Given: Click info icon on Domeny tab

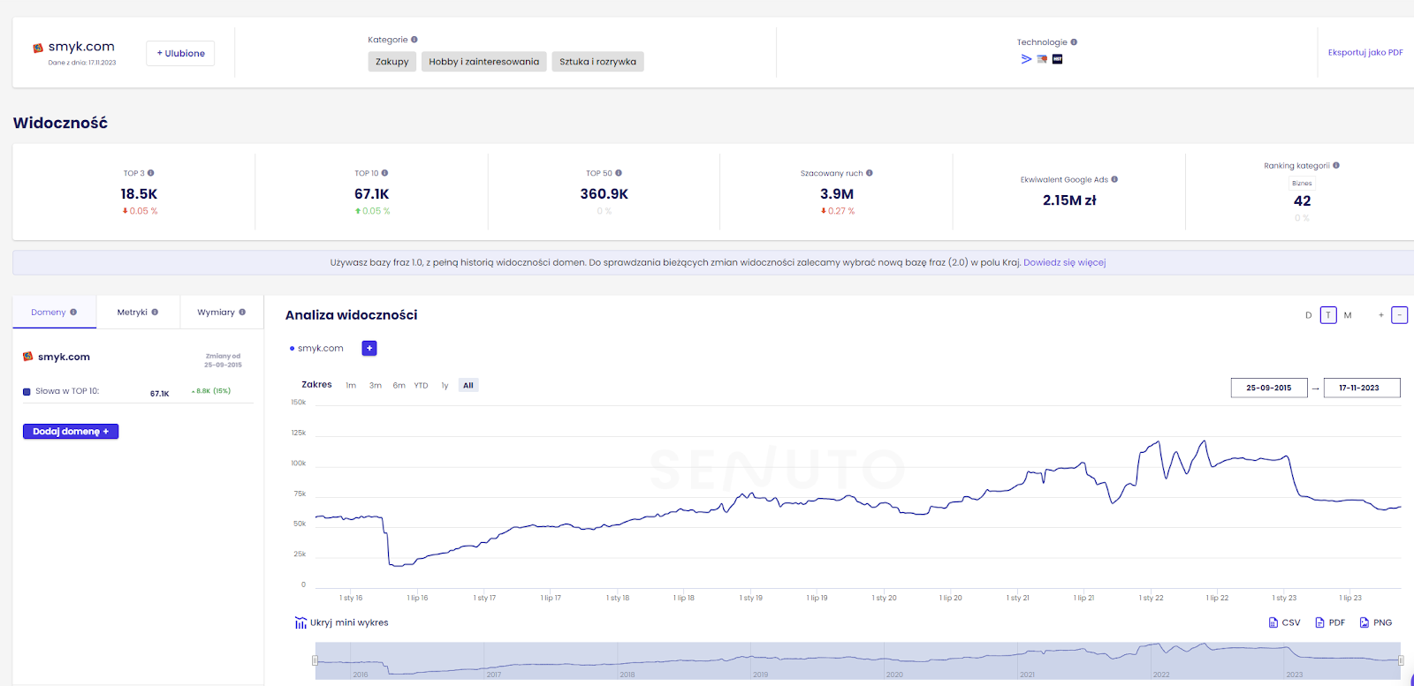Looking at the screenshot, I should click(73, 312).
